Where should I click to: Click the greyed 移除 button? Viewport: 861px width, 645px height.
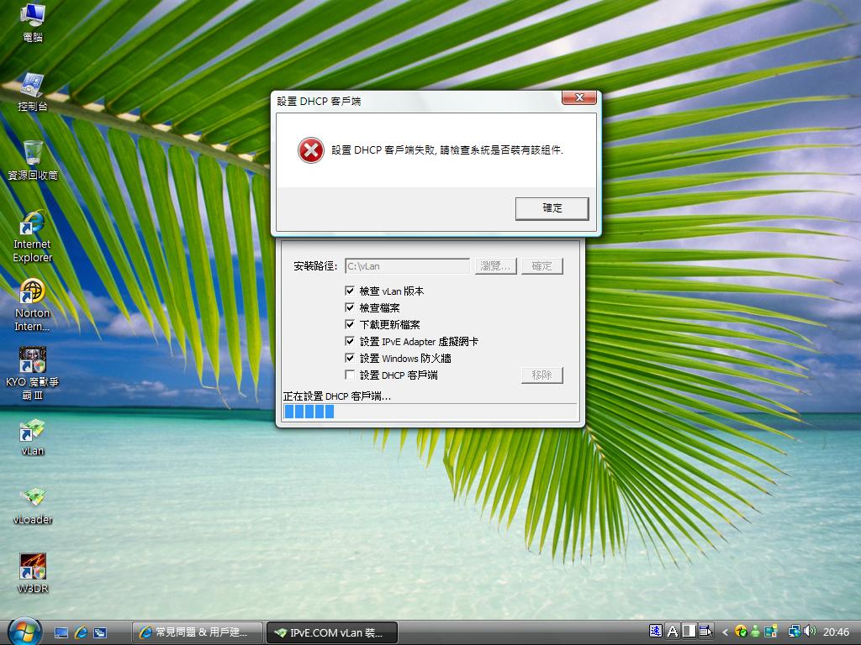click(541, 375)
